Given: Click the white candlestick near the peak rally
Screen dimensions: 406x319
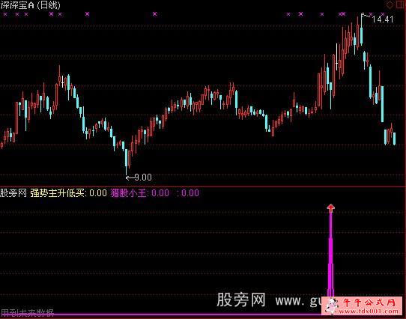Looking at the screenshot, I should coord(337,57).
